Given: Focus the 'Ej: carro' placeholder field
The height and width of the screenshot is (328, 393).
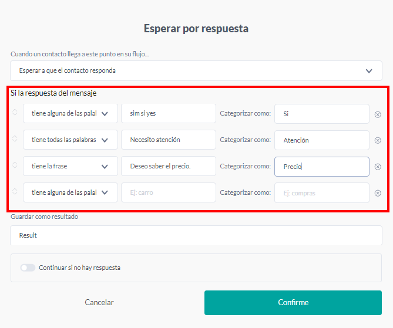Looking at the screenshot, I should pos(169,192).
